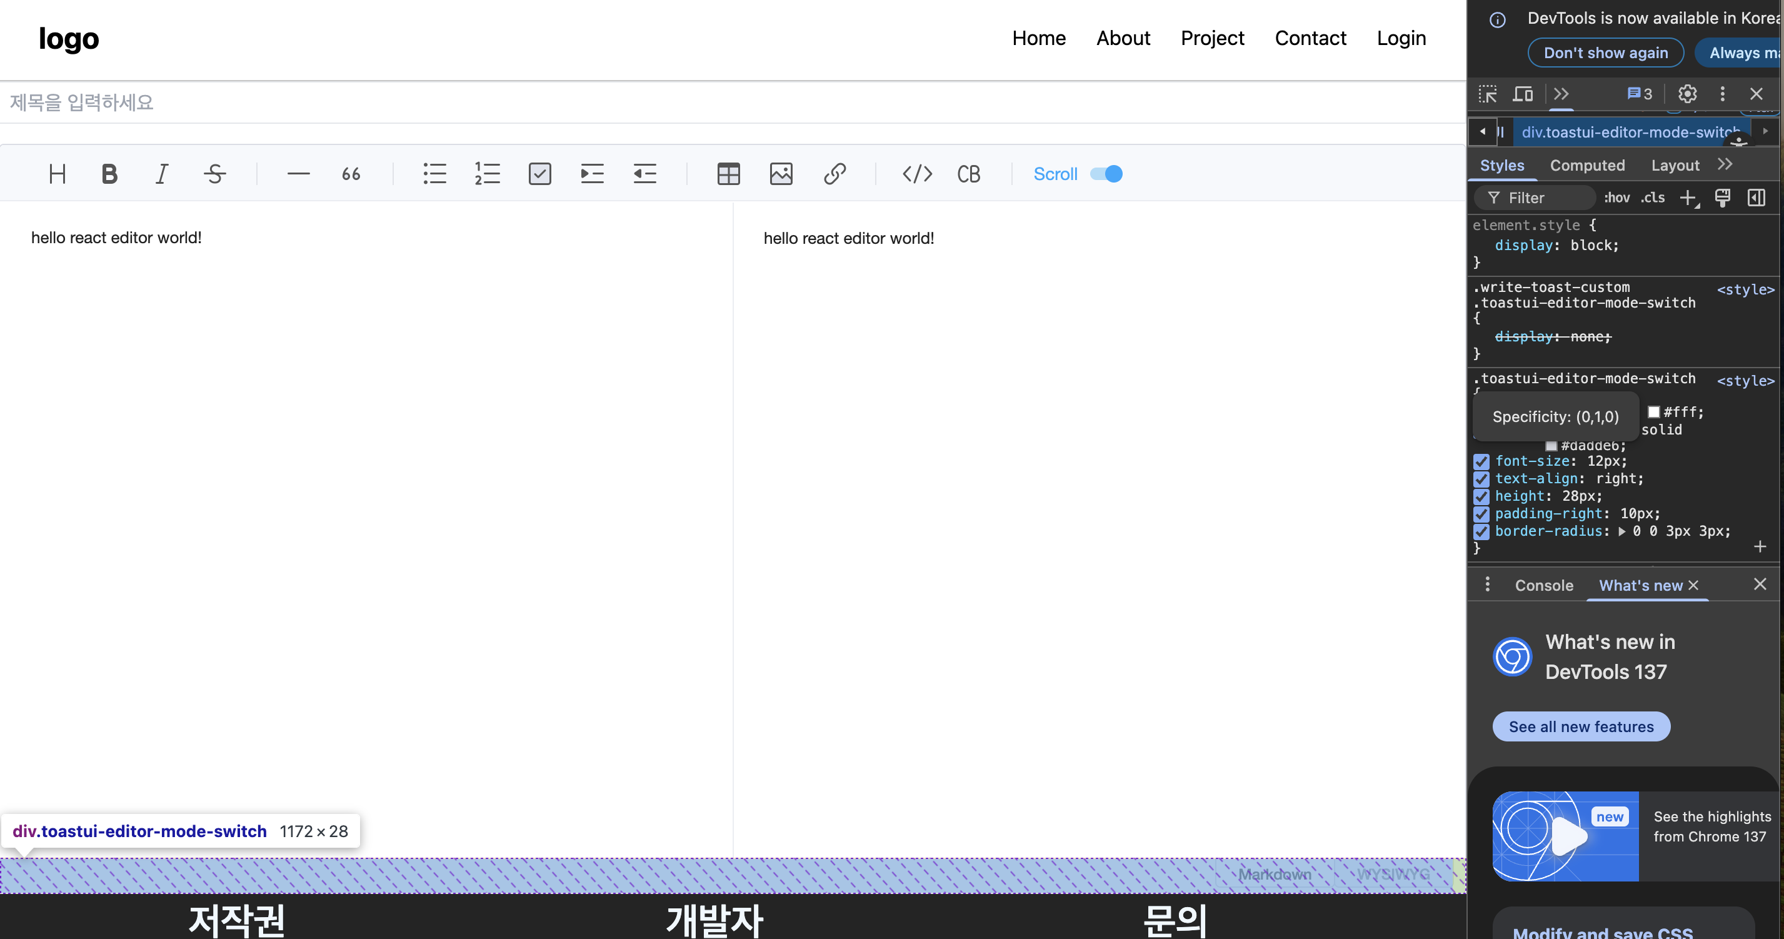The image size is (1784, 939).
Task: Insert a task list checkbox item
Action: click(x=539, y=174)
